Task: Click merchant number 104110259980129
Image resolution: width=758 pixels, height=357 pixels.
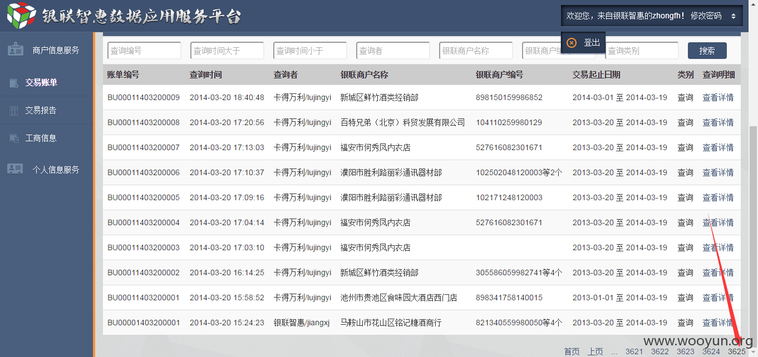Action: click(509, 122)
